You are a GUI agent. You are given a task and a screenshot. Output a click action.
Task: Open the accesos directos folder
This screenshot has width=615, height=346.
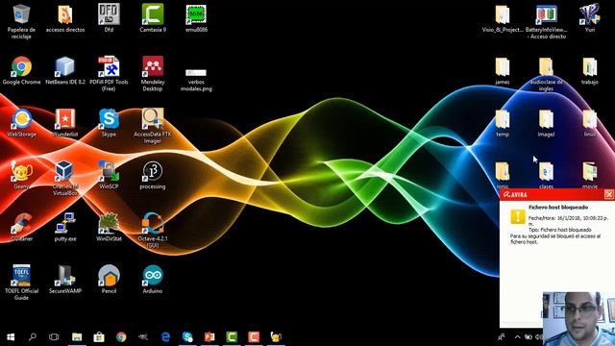65,18
